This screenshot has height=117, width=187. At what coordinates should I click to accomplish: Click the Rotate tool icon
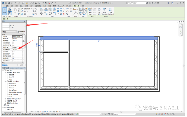coord(50,13)
